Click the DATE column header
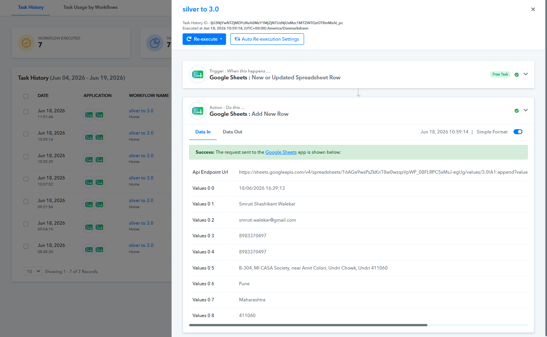 pyautogui.click(x=43, y=96)
